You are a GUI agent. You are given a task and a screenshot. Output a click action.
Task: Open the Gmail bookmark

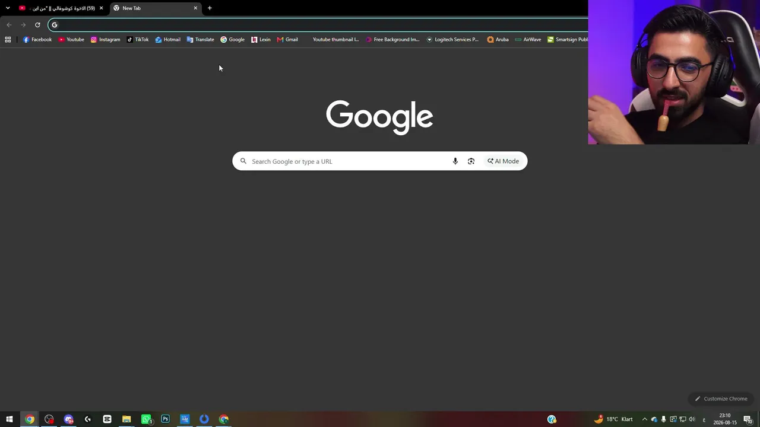[287, 40]
